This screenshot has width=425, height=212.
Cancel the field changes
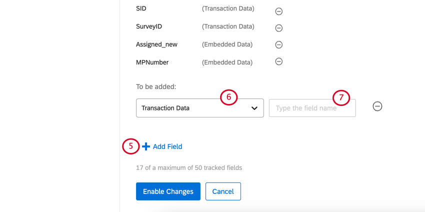[223, 191]
